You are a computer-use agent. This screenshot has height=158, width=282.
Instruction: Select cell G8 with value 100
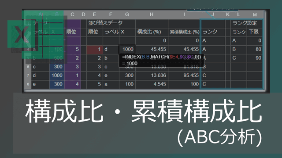pyautogui.click(x=127, y=84)
